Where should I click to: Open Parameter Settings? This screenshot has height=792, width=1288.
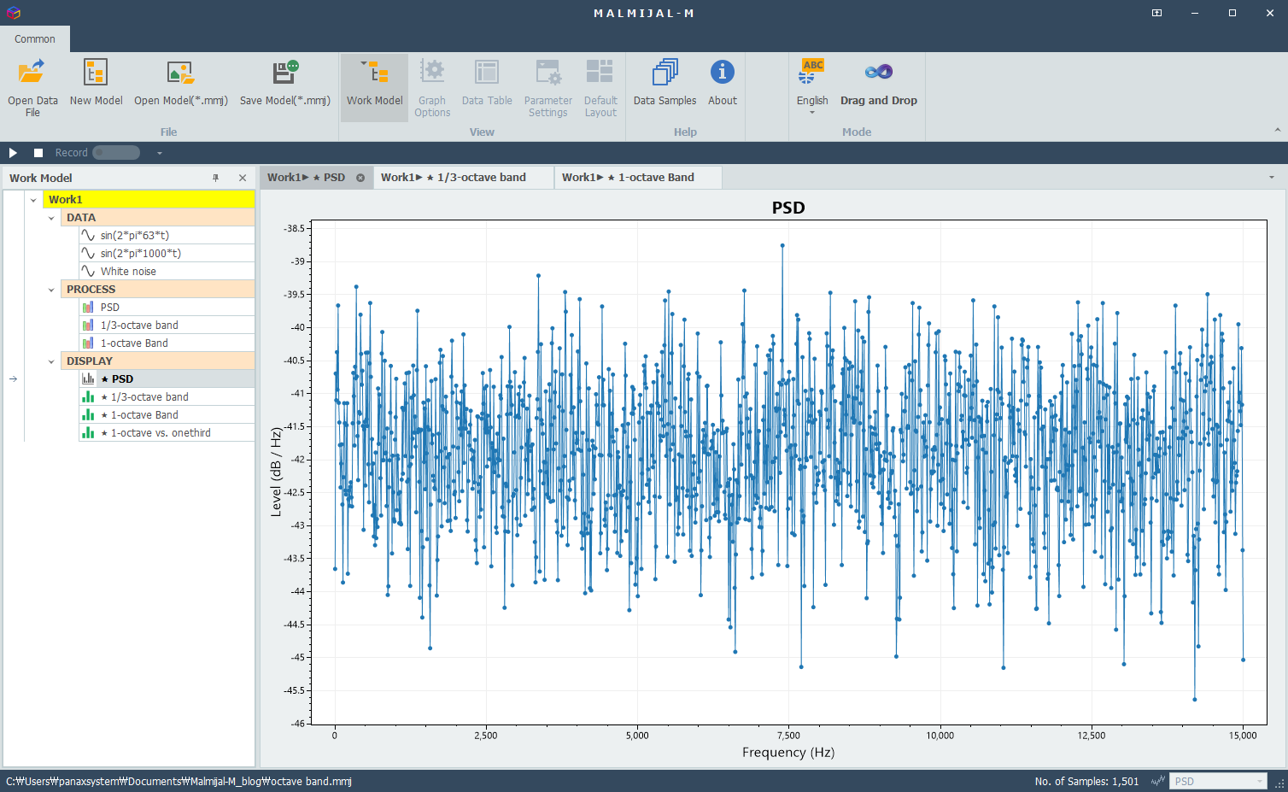click(548, 87)
